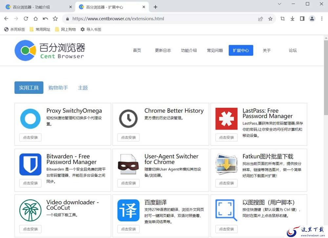The height and width of the screenshot is (238, 328).
Task: Switch to the 主题 category tab
Action: tap(83, 88)
